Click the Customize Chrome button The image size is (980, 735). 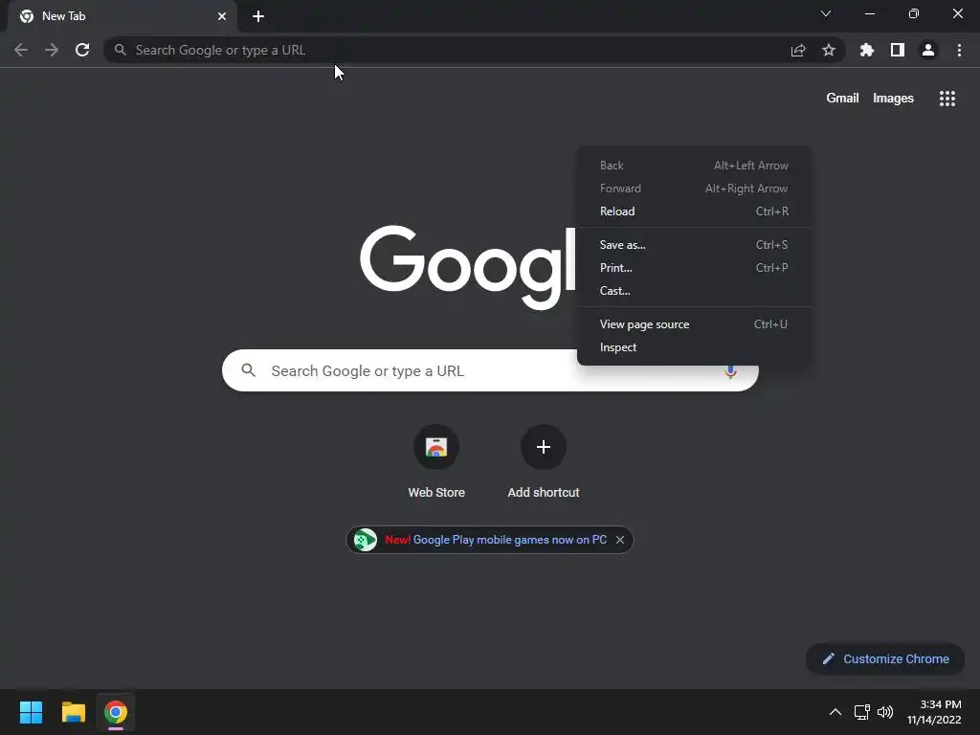885,658
